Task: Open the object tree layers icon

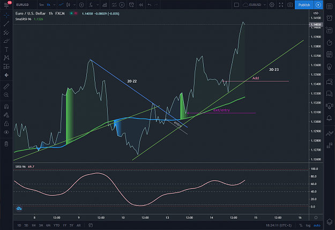Action: [329, 222]
